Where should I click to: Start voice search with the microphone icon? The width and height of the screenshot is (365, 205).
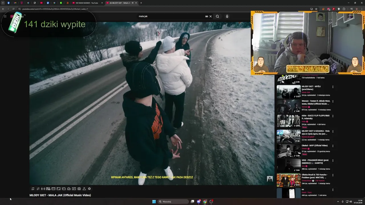(x=227, y=16)
